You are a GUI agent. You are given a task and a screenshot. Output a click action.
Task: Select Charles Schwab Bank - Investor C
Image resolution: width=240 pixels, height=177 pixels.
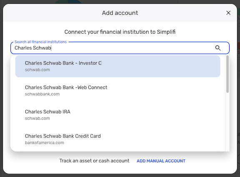(x=117, y=66)
